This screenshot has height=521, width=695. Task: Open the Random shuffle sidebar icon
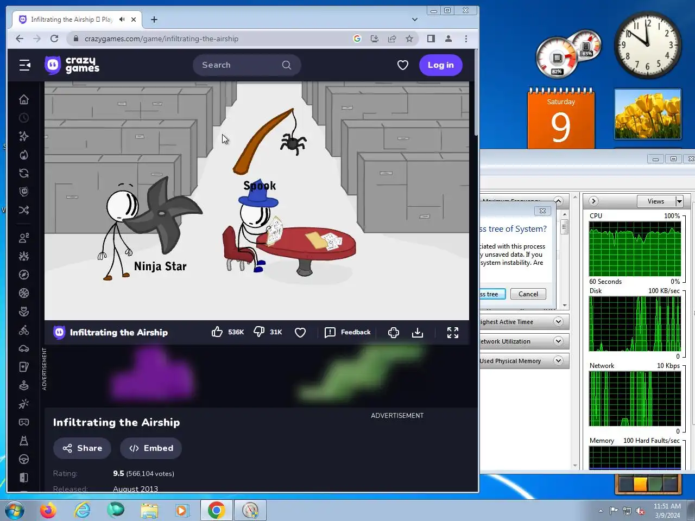coord(24,210)
